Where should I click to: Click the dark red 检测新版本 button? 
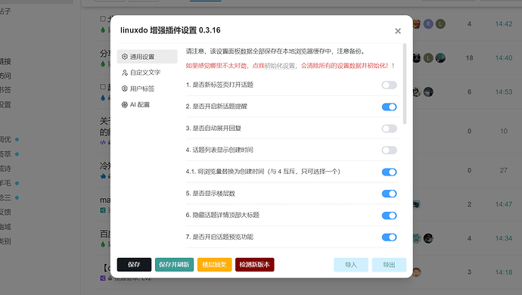255,265
